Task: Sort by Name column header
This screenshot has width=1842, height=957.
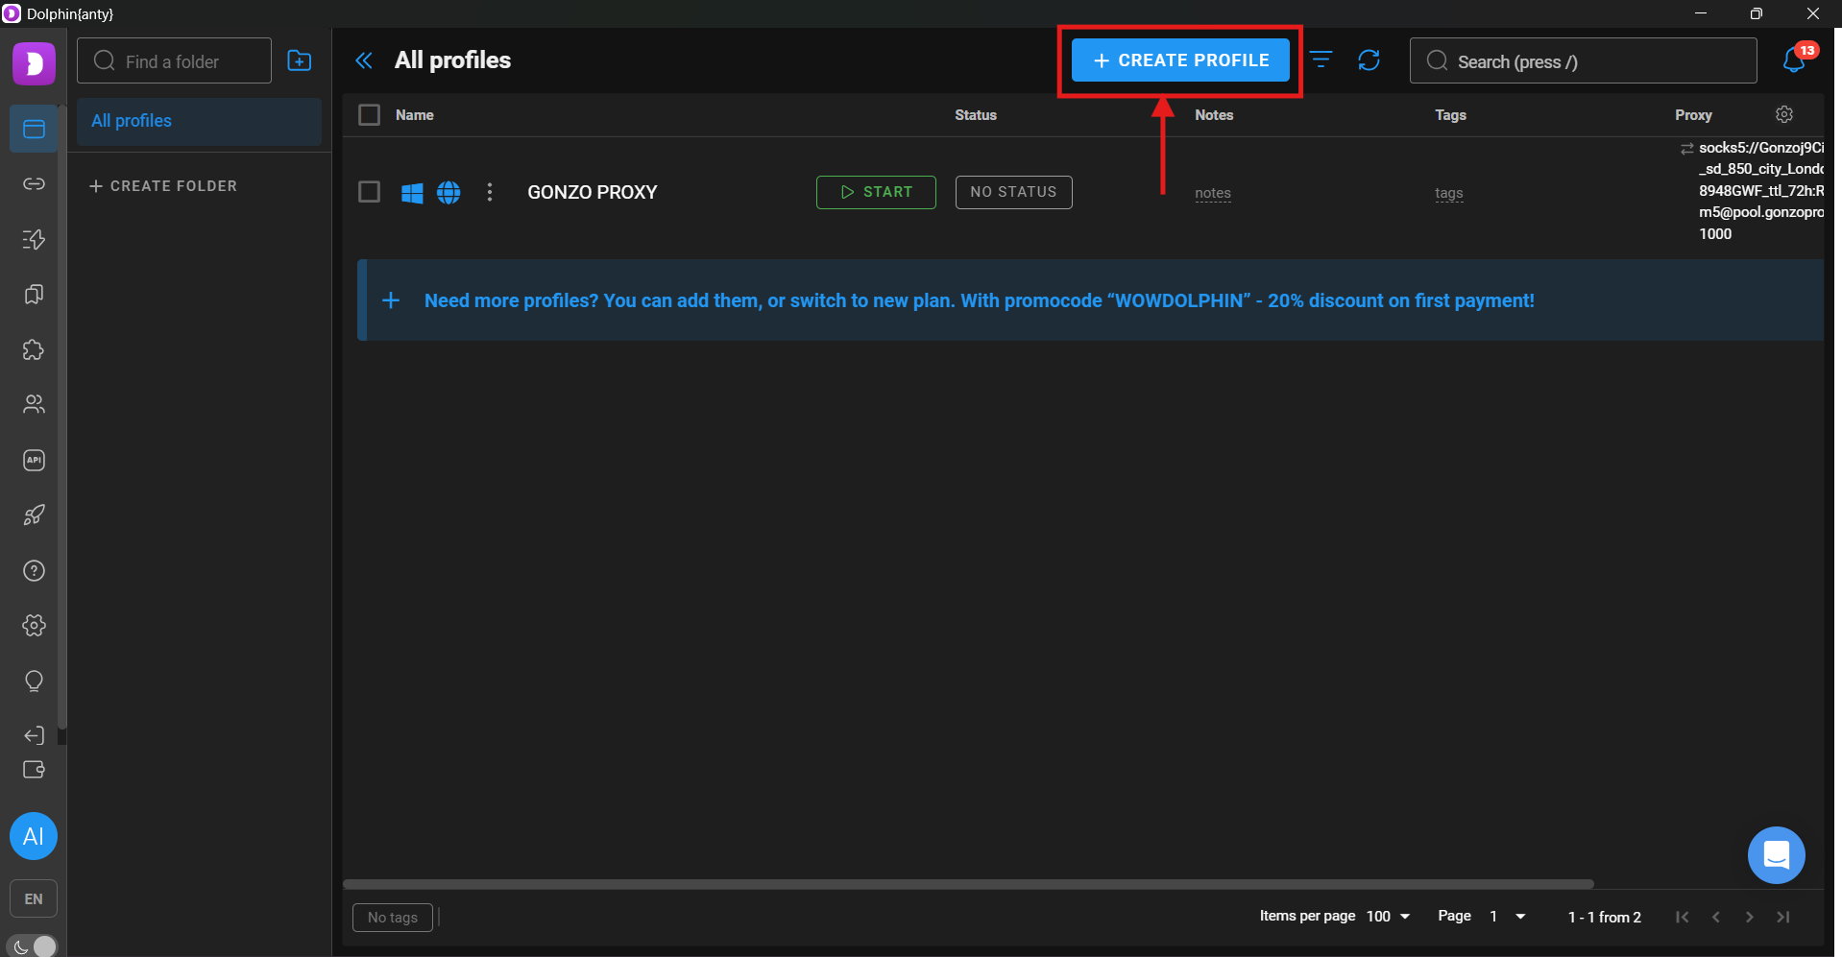Action: [415, 115]
